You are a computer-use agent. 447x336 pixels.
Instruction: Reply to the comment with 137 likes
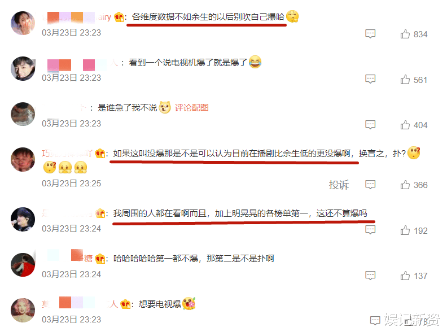pyautogui.click(x=370, y=275)
